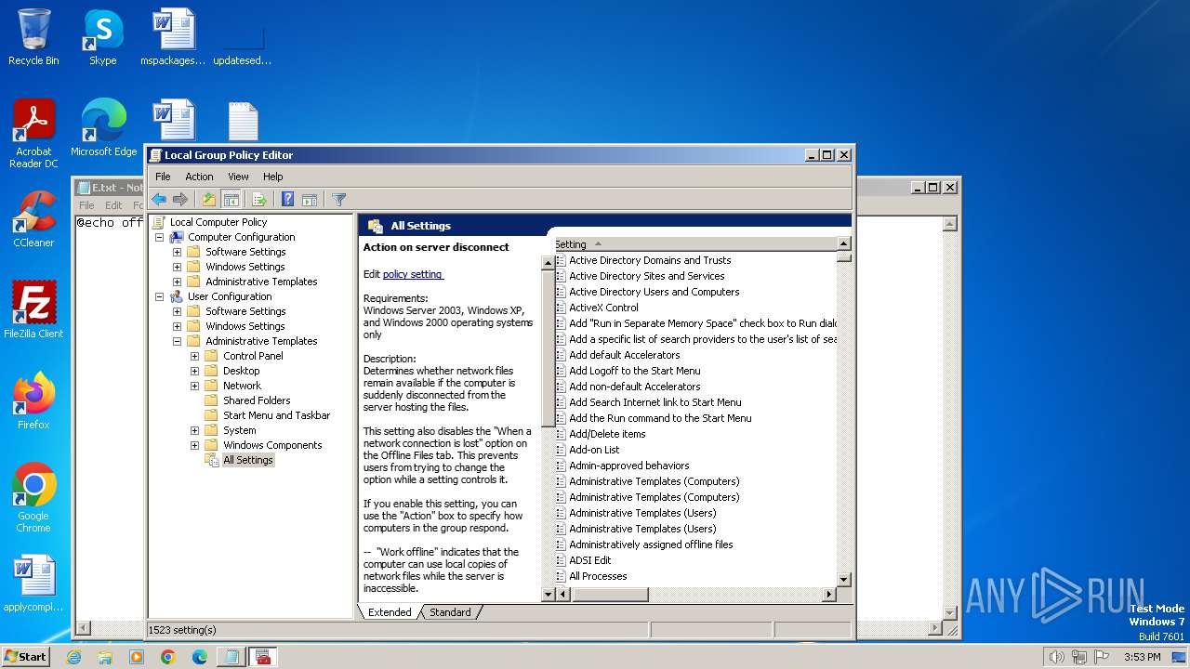Expand Windows Settings under Computer Configuration
Viewport: 1190px width, 669px height.
(177, 267)
